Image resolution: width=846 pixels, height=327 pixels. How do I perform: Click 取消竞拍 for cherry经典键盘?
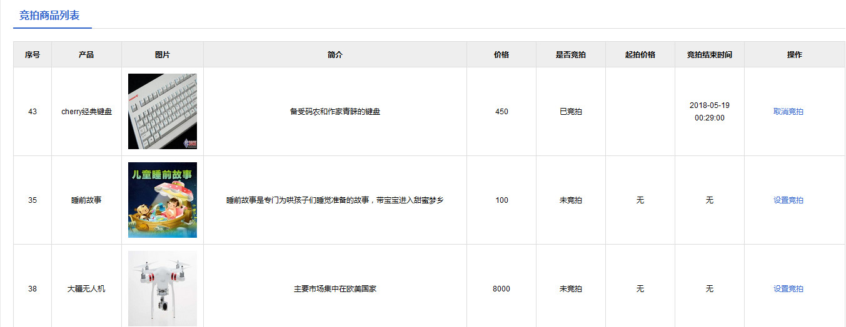click(788, 112)
